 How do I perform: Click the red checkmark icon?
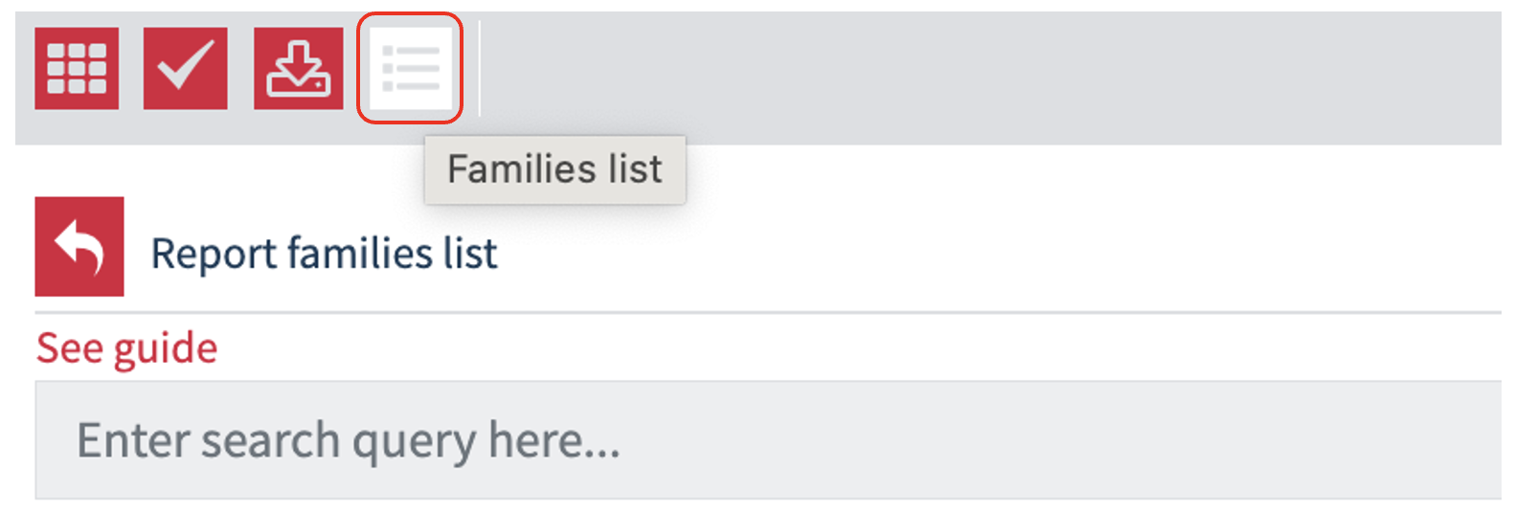click(186, 68)
